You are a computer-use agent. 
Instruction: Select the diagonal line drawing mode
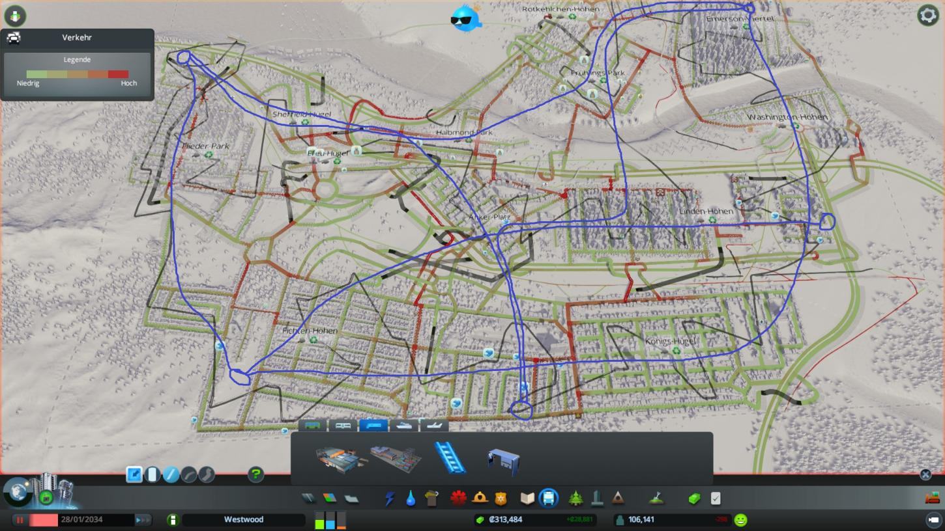171,474
